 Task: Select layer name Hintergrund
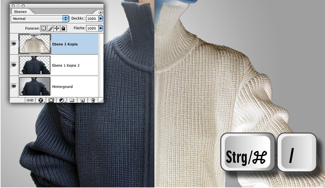[x=62, y=87]
